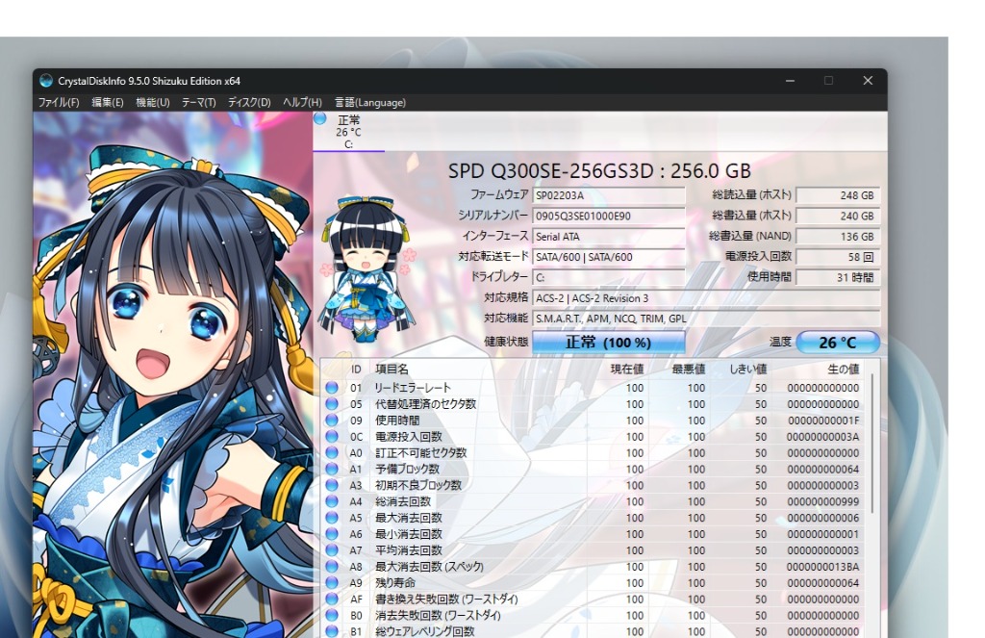Click the chibi Shizuku character image

366,269
